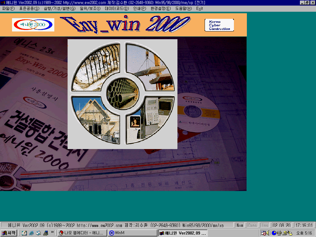Click the app icon in the title bar
The image size is (316, 237).
point(3,2)
